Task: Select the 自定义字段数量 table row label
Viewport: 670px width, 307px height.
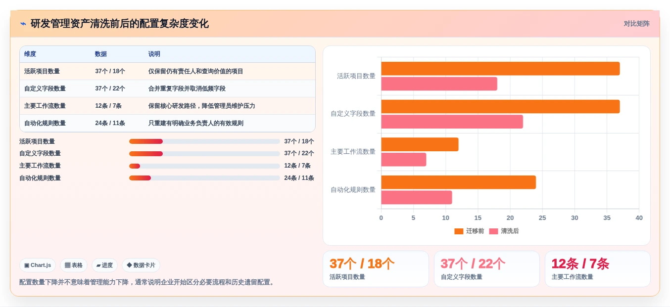Action: coord(45,88)
